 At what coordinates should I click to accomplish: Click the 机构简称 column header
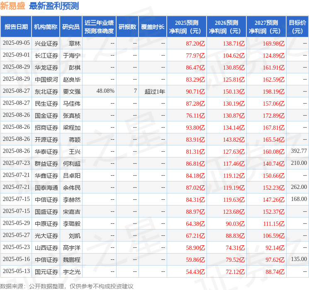[x=46, y=27]
